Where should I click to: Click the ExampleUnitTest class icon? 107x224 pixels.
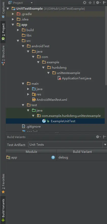44,121
